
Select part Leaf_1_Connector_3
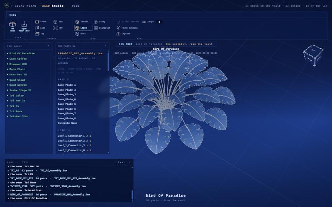[x=74, y=145]
